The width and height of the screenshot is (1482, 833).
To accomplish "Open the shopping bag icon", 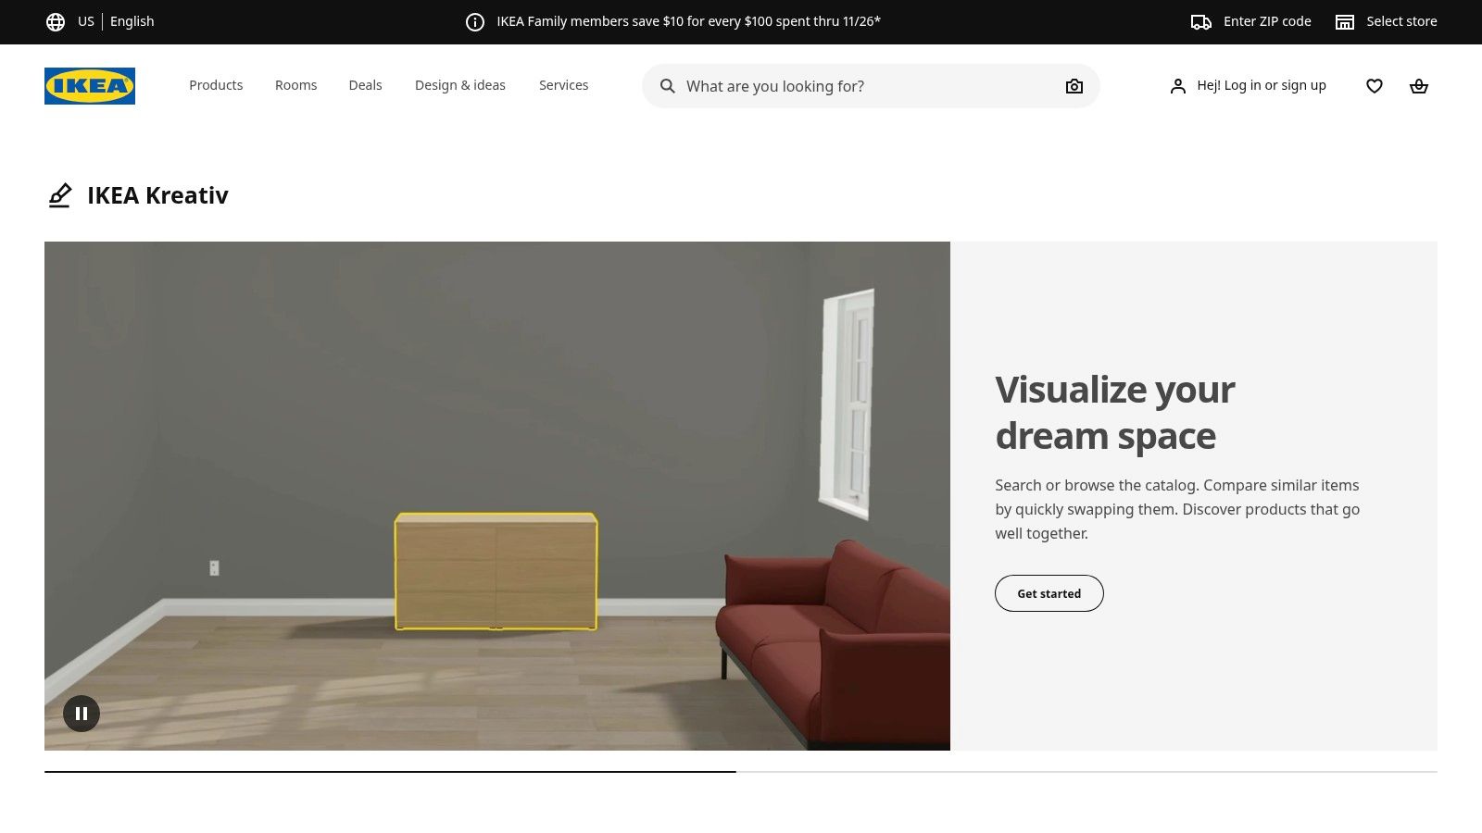I will coord(1419,86).
